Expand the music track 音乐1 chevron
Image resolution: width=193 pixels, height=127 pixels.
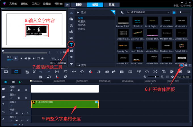22,120
